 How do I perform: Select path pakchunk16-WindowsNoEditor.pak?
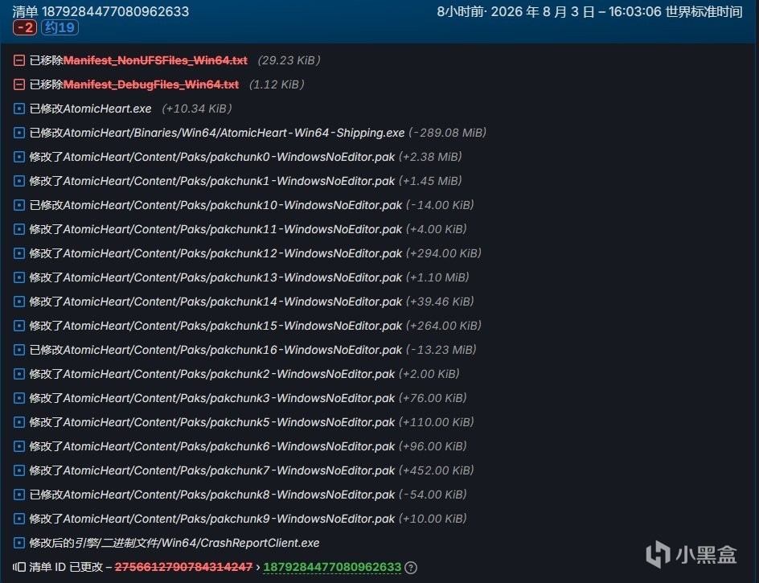pyautogui.click(x=233, y=350)
